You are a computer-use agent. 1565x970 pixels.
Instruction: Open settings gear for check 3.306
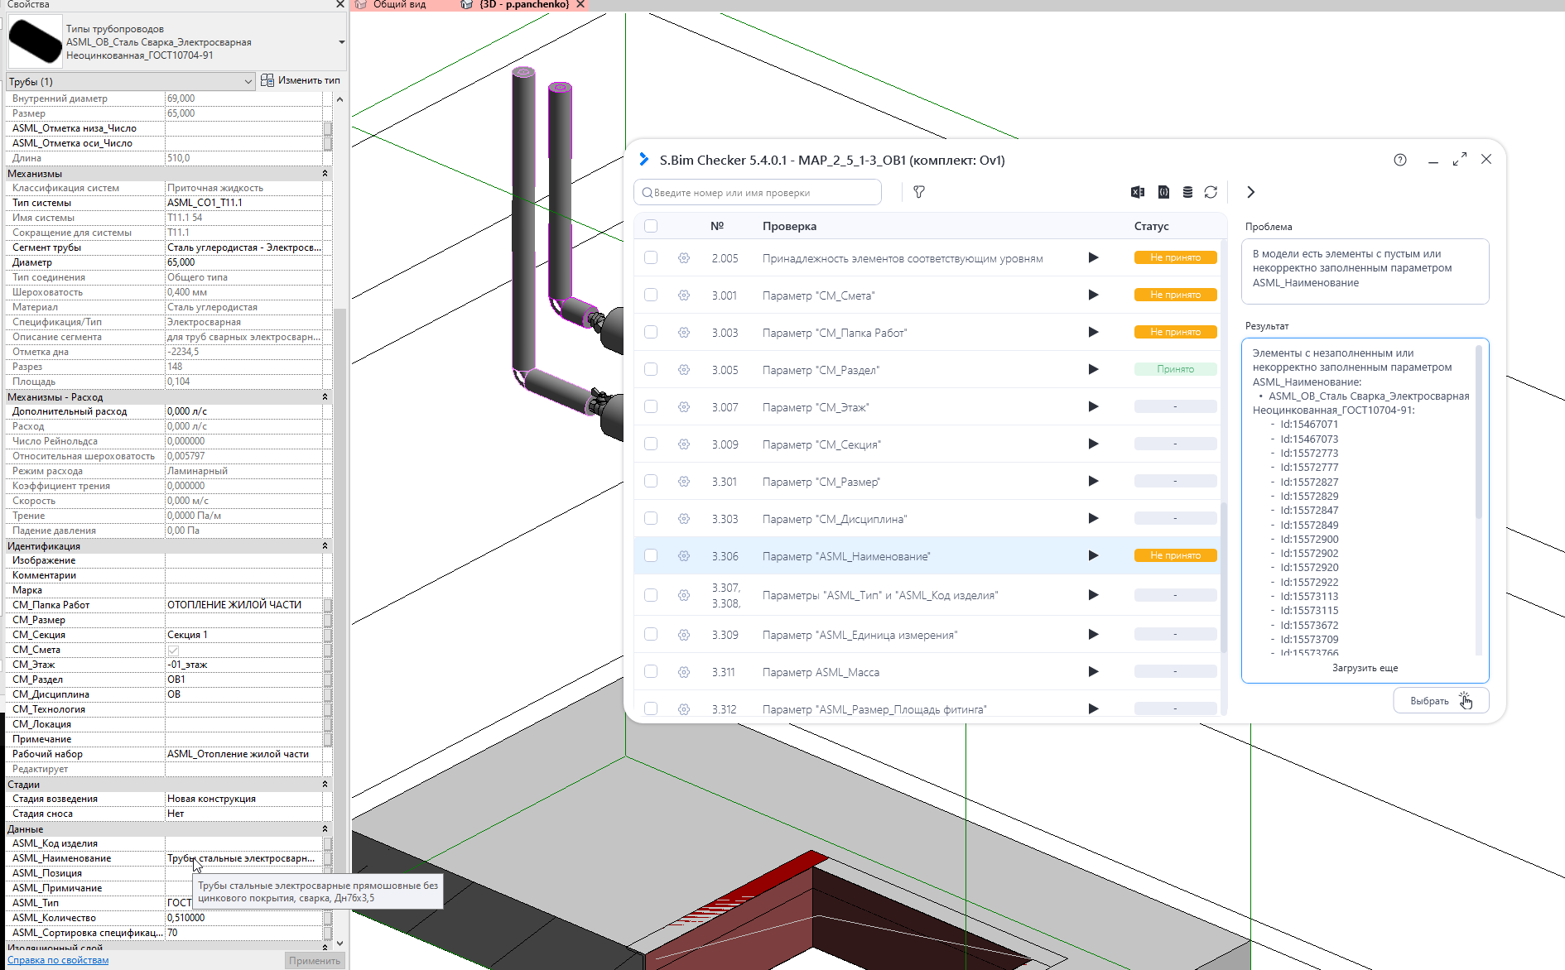click(684, 555)
